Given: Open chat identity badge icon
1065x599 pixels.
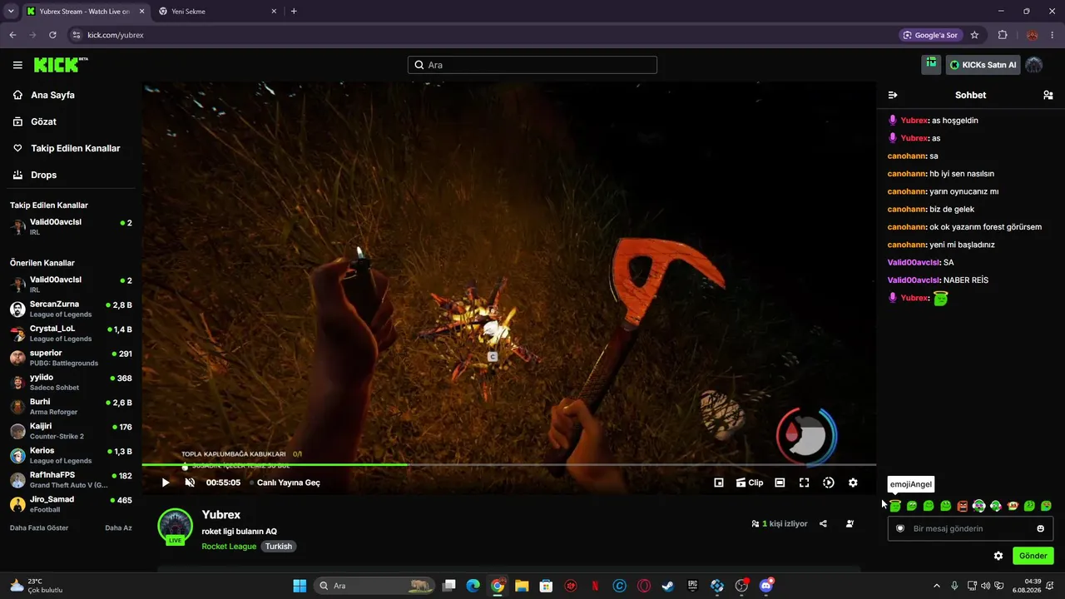Looking at the screenshot, I should point(900,528).
